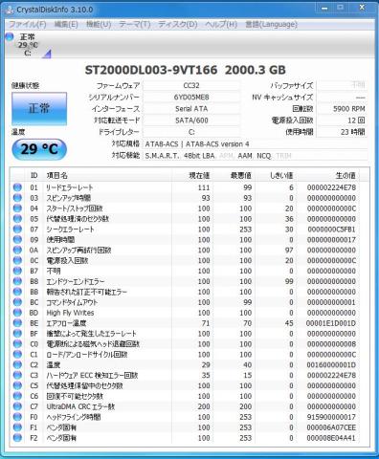
Task: Click the status circle for ID C3 row
Action: tap(17, 375)
